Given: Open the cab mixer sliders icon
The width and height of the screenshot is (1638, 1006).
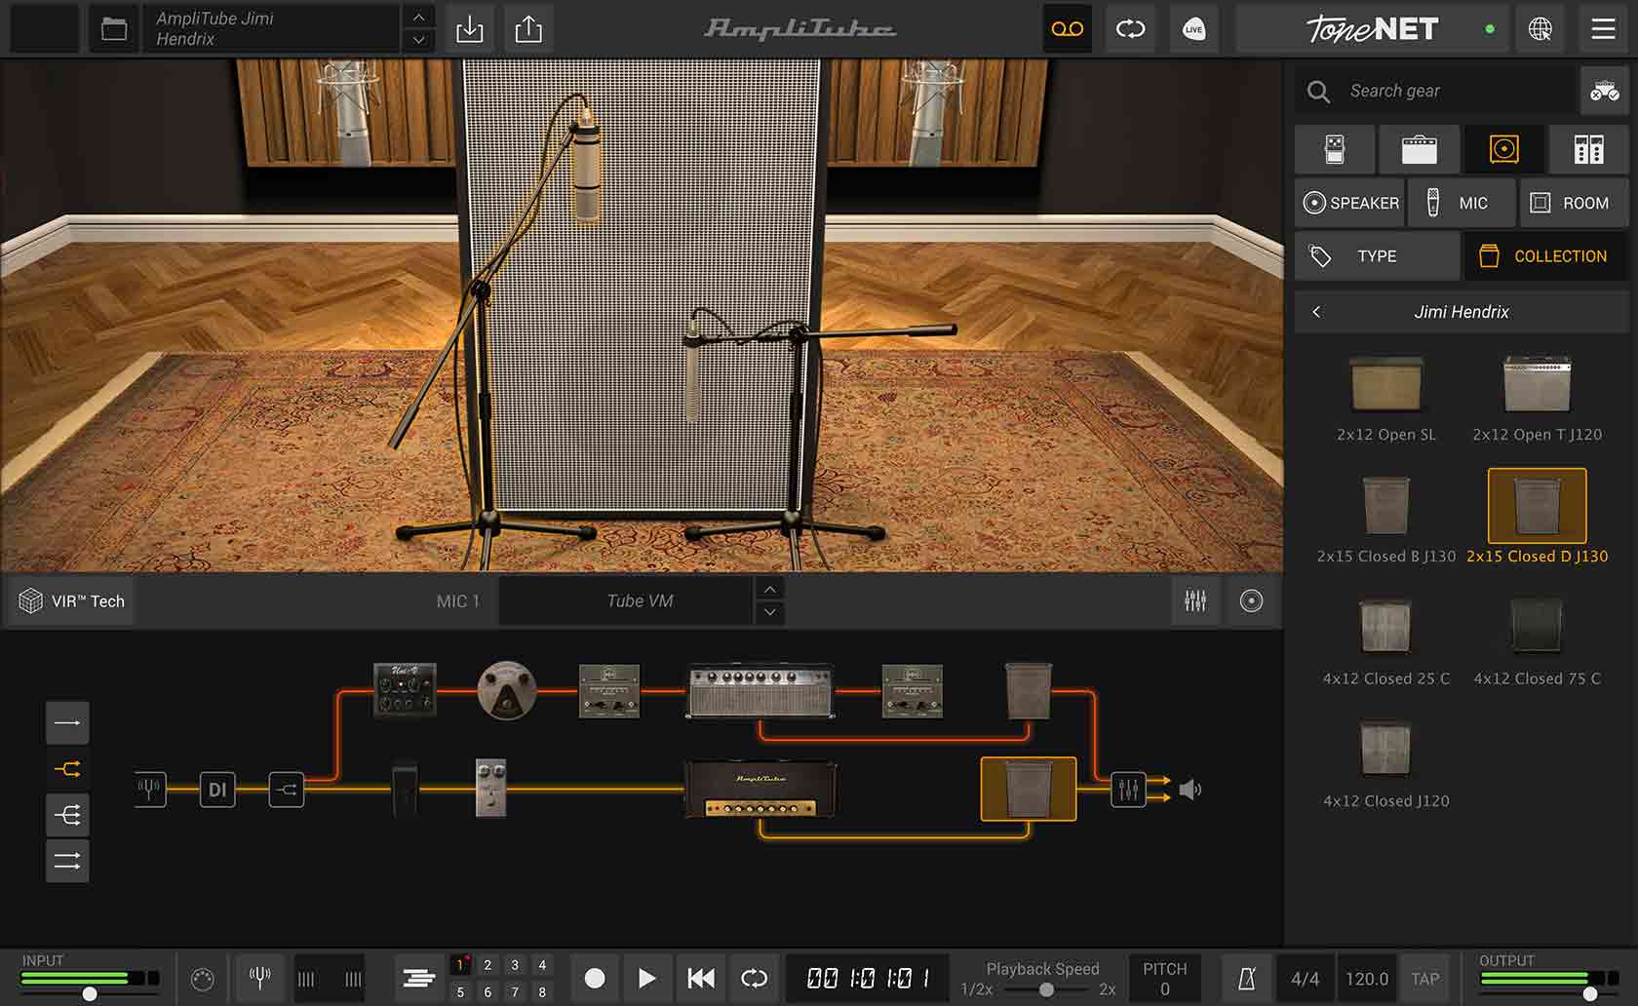Looking at the screenshot, I should click(x=1195, y=600).
